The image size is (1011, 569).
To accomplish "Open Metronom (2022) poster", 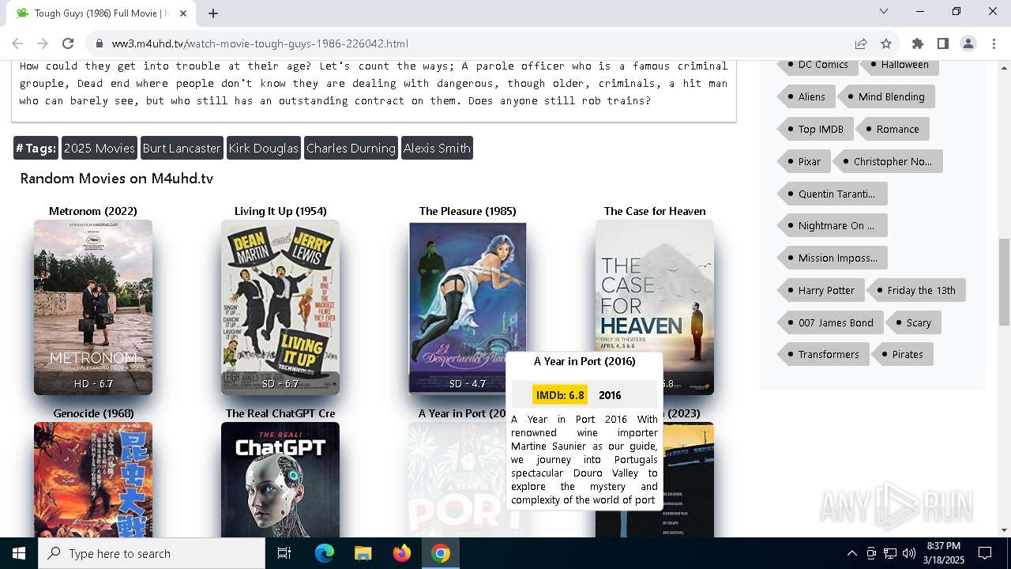I will tap(93, 307).
